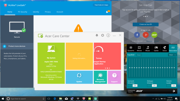Select Movie audio profile tab

(139, 48)
